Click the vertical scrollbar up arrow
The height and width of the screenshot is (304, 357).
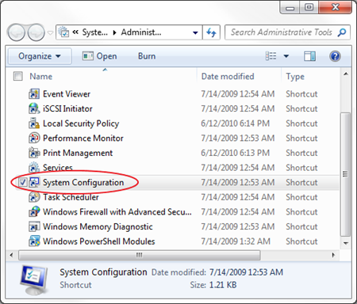click(345, 74)
